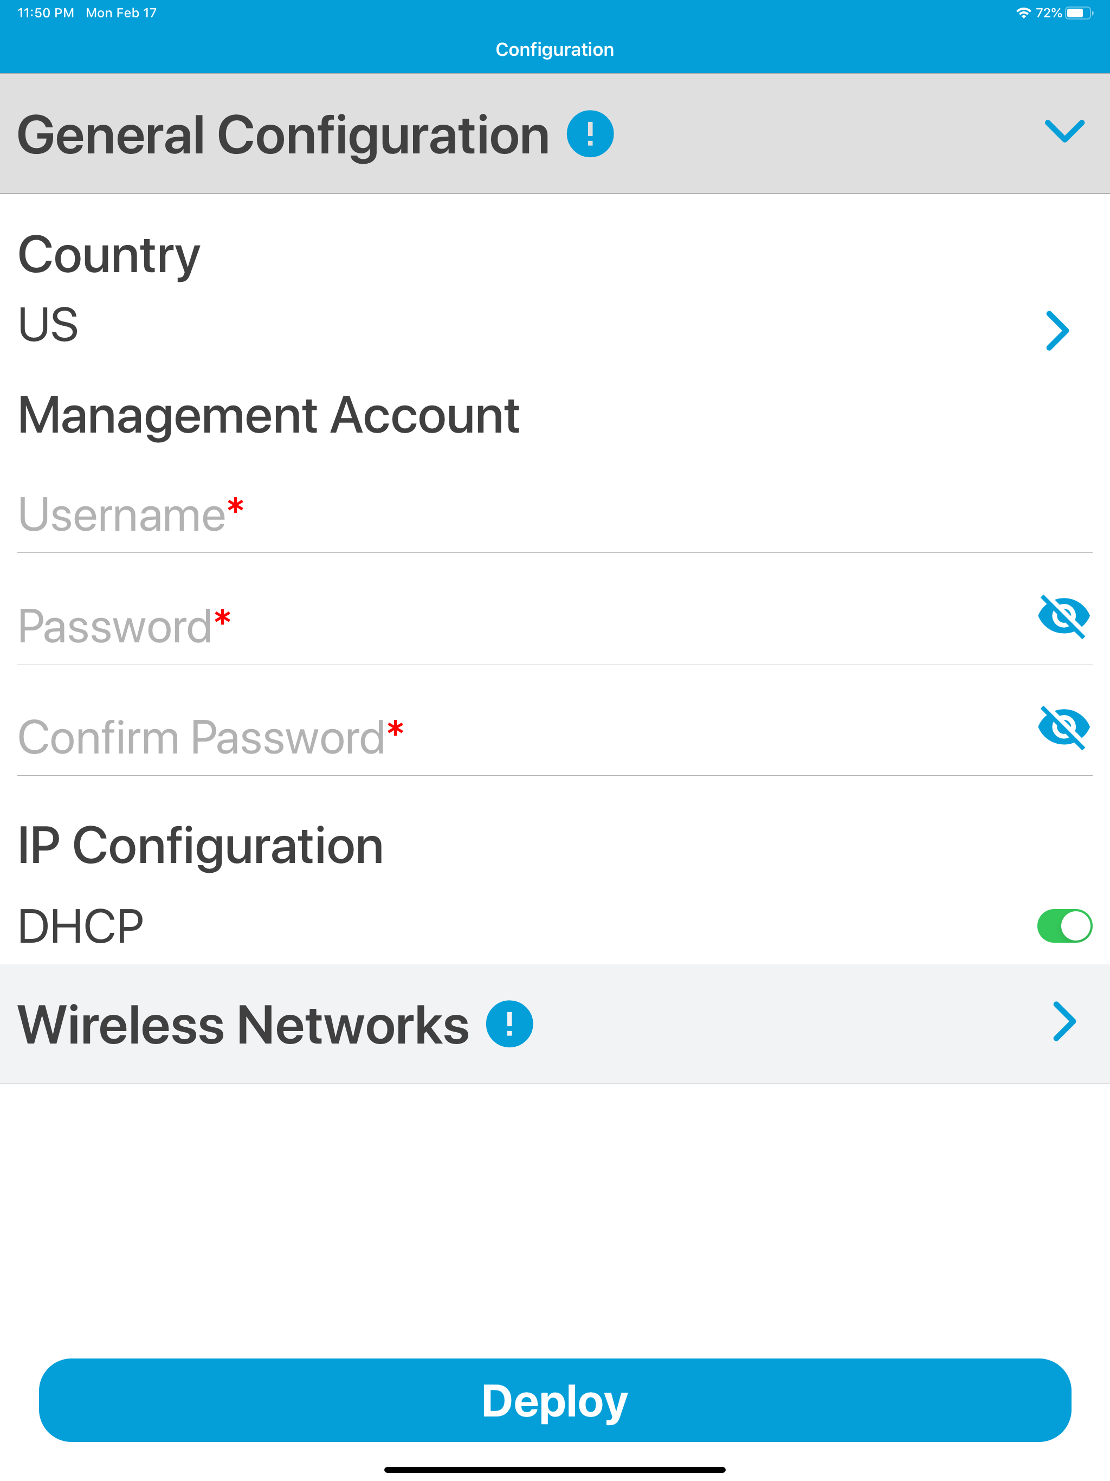The image size is (1110, 1481).
Task: Tap the hidden-eye icon on Confirm Password
Action: (1064, 729)
